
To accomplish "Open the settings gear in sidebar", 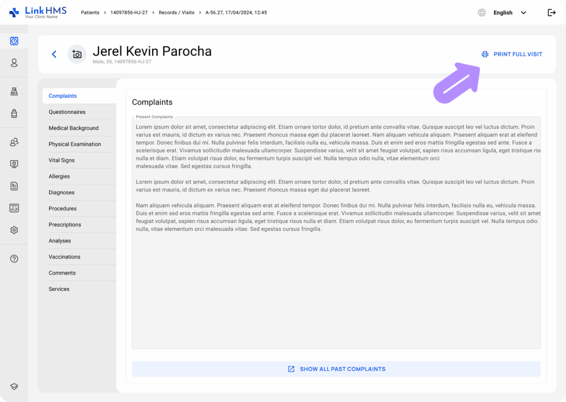I will [14, 230].
